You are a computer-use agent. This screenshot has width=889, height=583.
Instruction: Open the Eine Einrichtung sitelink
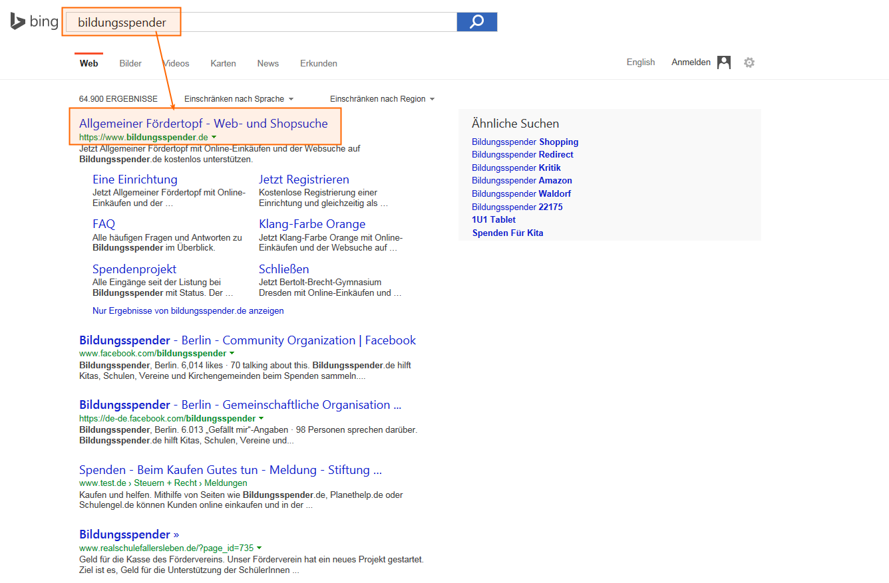(x=135, y=179)
